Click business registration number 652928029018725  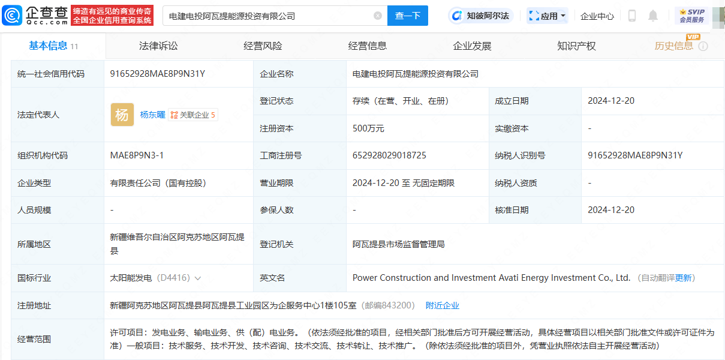[389, 155]
